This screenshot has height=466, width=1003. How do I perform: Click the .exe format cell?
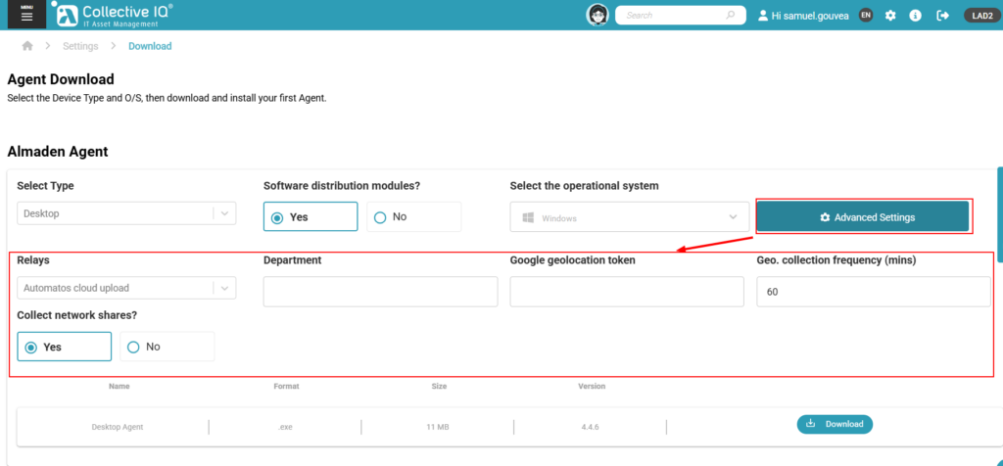coord(285,427)
